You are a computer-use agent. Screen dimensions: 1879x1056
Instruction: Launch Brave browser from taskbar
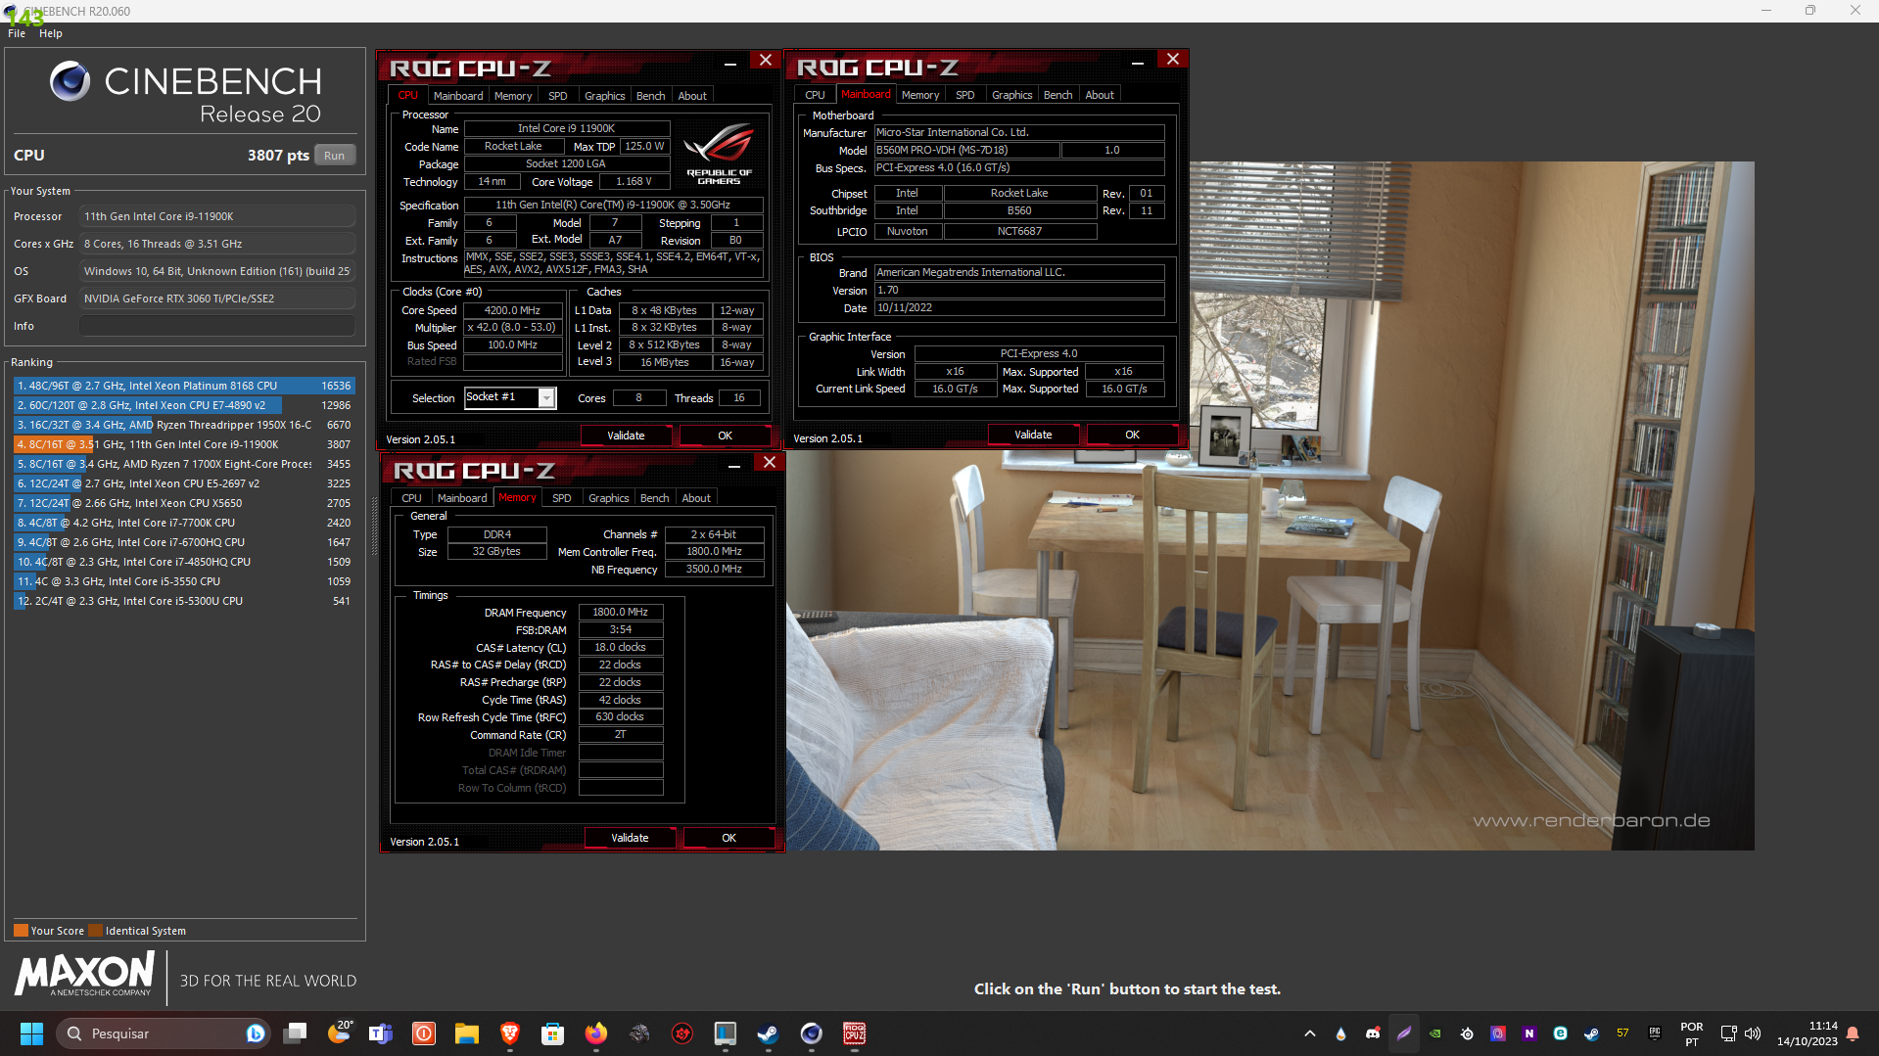pyautogui.click(x=510, y=1033)
